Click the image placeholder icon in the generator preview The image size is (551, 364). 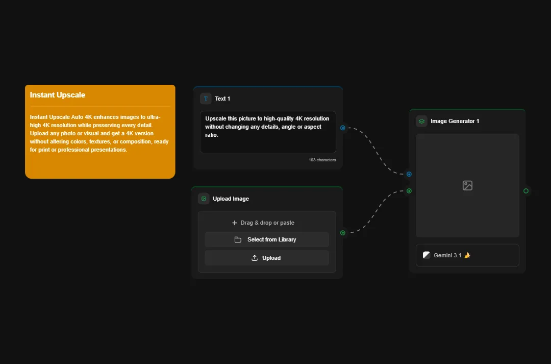tap(467, 186)
